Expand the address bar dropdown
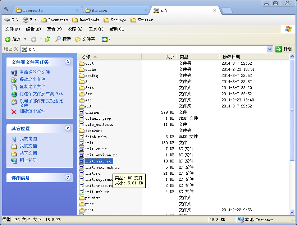This screenshot has width=297, height=225. (270, 50)
